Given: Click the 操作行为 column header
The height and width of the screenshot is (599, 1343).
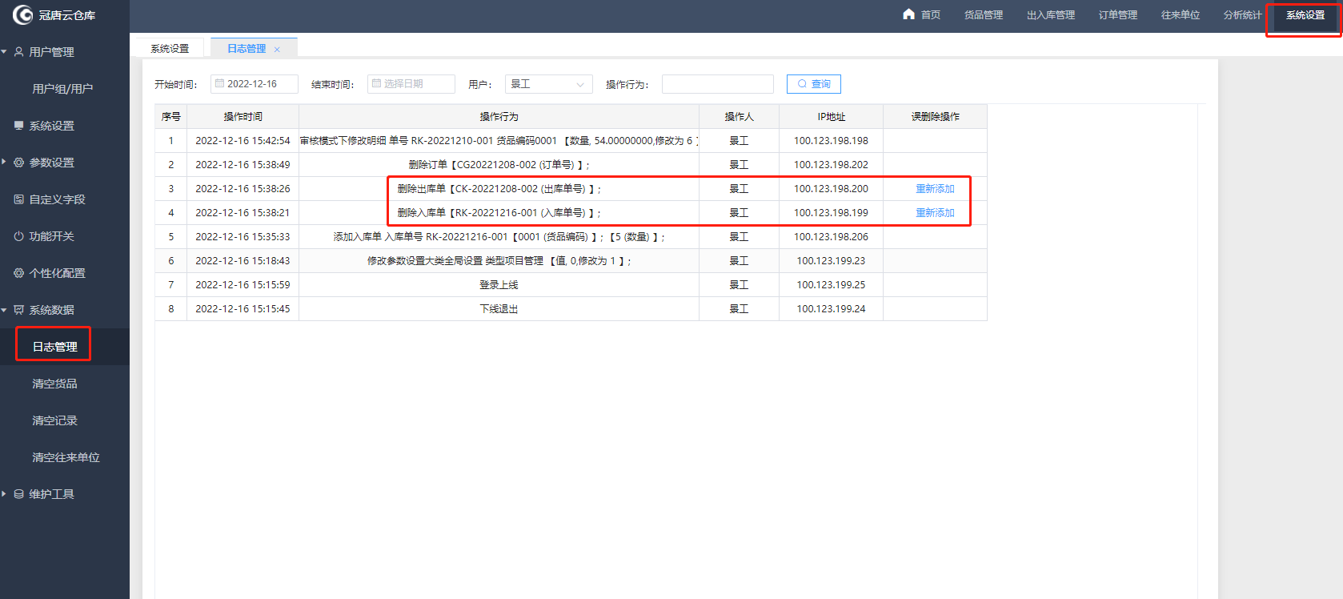Looking at the screenshot, I should tap(499, 116).
